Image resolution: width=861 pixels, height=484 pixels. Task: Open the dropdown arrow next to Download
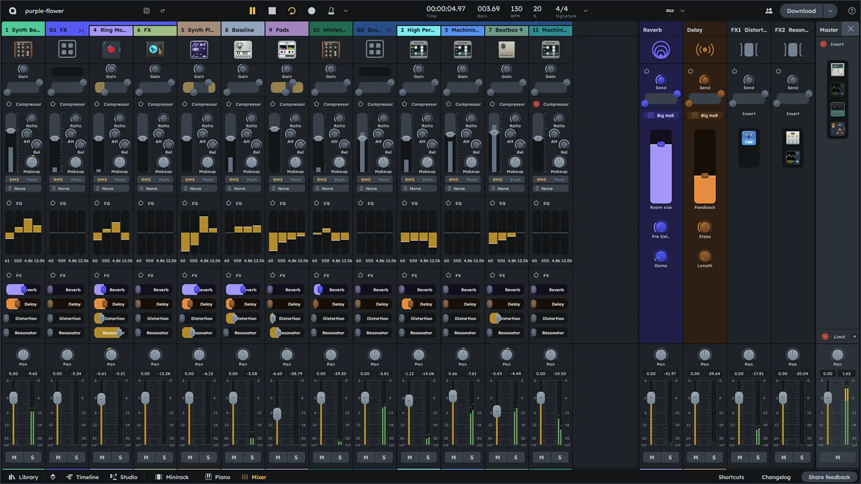pyautogui.click(x=830, y=11)
